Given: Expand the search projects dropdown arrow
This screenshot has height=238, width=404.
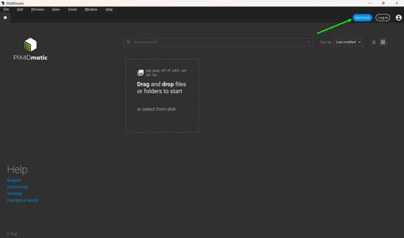Looking at the screenshot, I should [x=308, y=42].
